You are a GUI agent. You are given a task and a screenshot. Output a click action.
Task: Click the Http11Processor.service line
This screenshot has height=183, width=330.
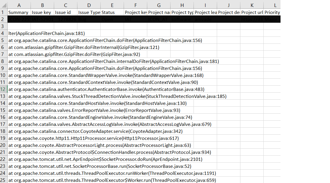93,138
